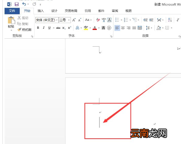Expand the font size dropdown arrow

(x=69, y=20)
